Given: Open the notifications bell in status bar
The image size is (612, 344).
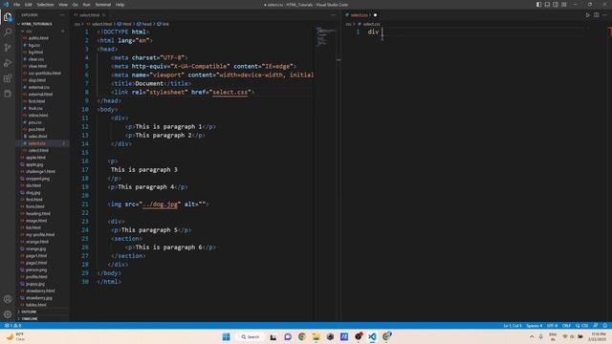Looking at the screenshot, I should (x=605, y=325).
